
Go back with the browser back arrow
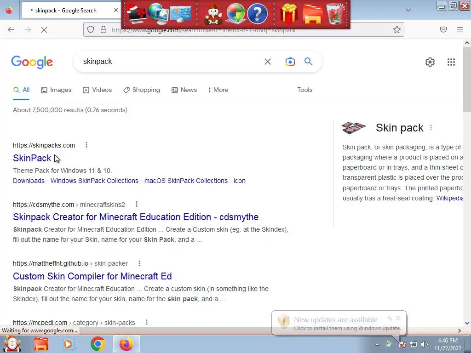coord(11,29)
